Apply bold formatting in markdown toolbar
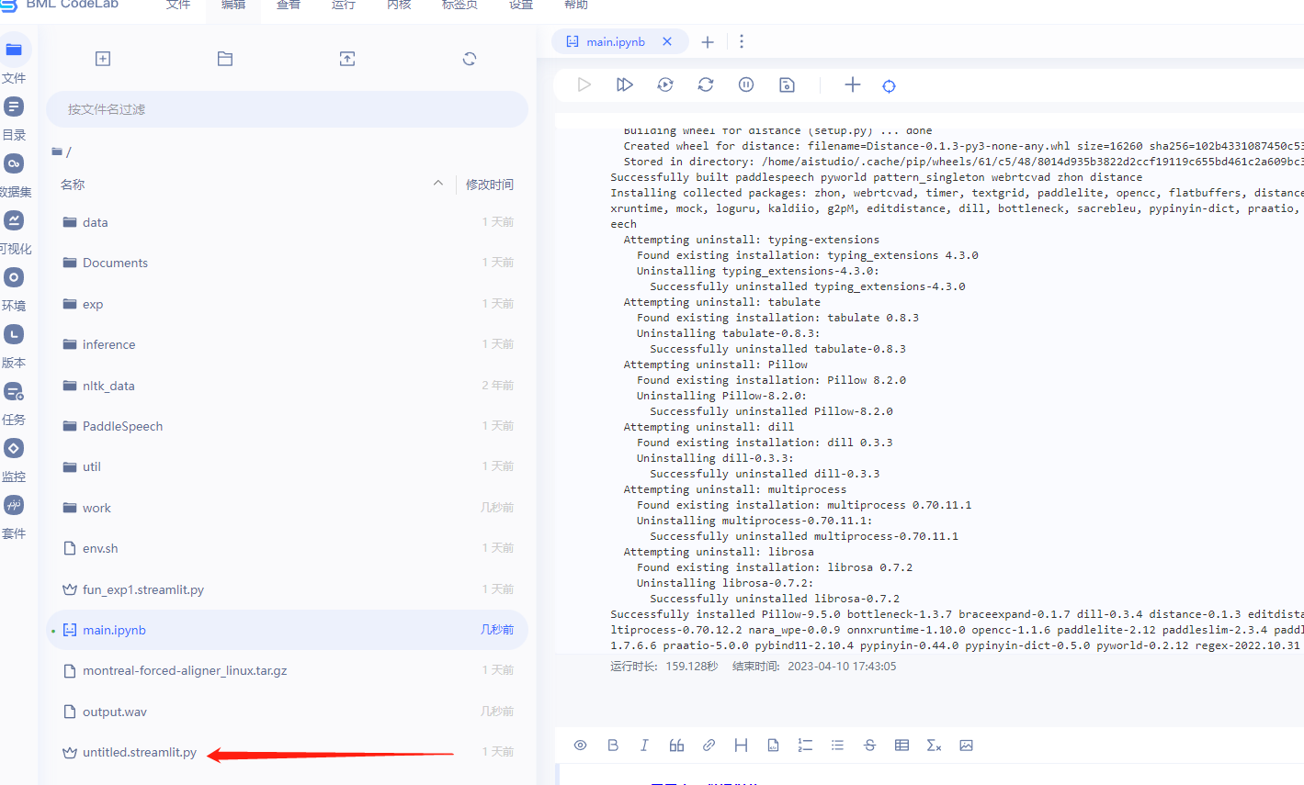Screen dimensions: 1304x785 click(613, 745)
